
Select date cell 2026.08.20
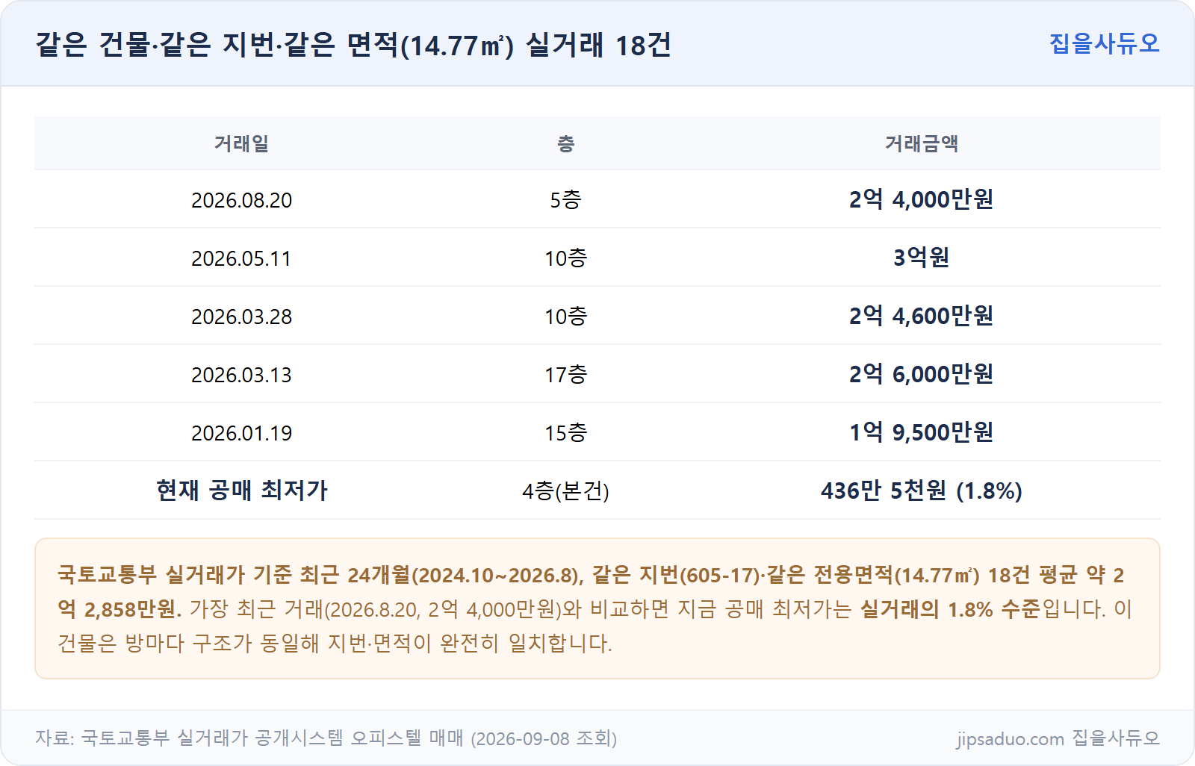(241, 200)
